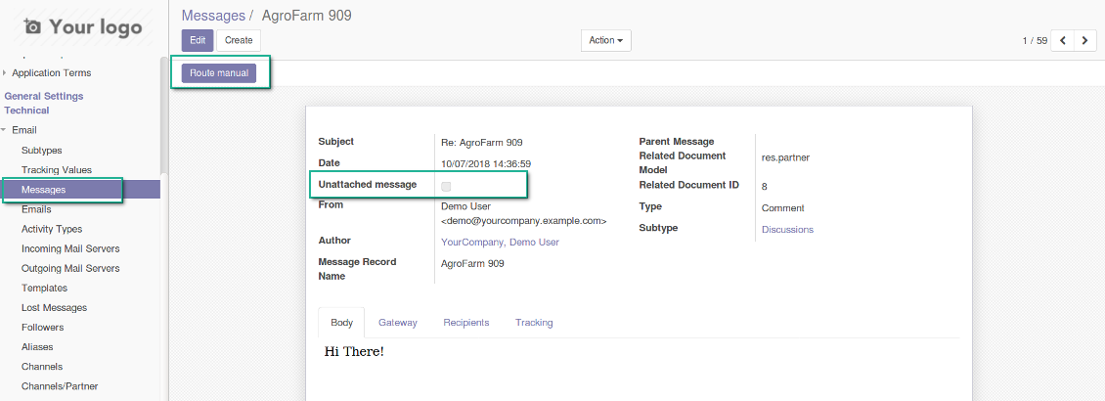1105x401 pixels.
Task: Select Lost Messages from sidebar
Action: 54,307
